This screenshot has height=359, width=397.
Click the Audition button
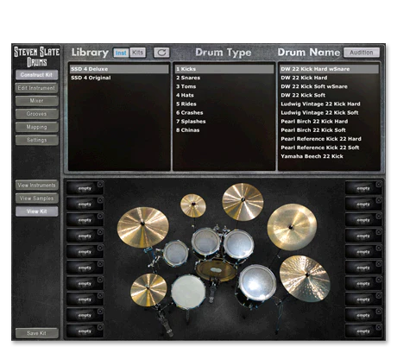pos(362,53)
